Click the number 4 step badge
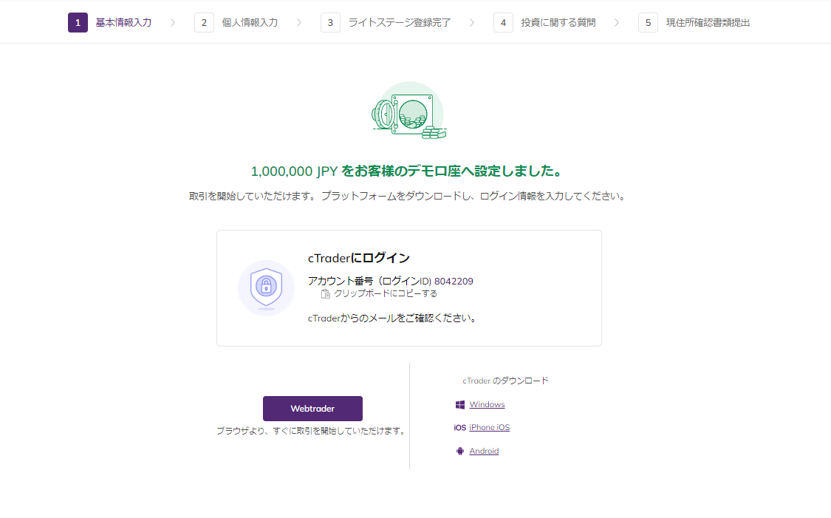This screenshot has height=518, width=831. (x=503, y=23)
